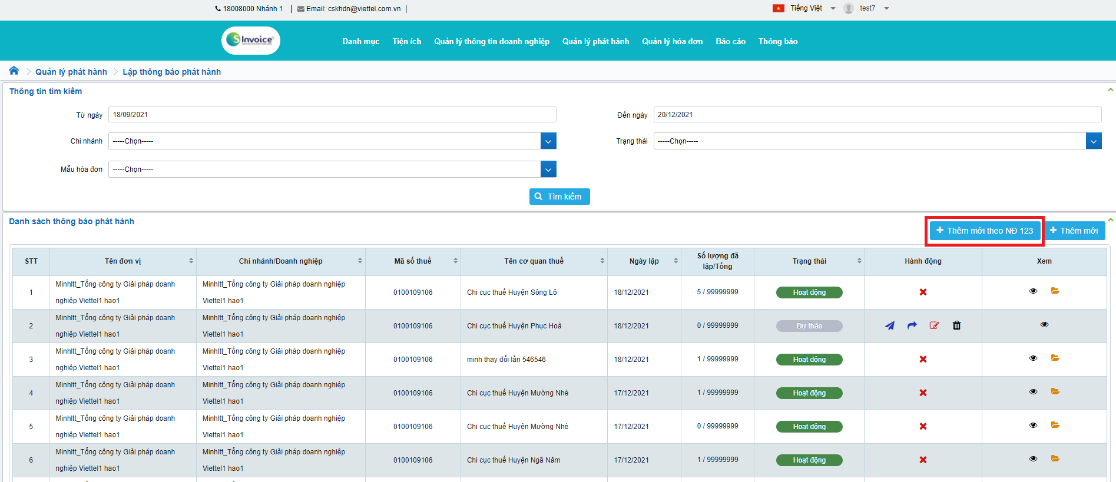This screenshot has height=482, width=1116.
Task: Click the Dự thảo status badge in row 2
Action: pyautogui.click(x=809, y=326)
